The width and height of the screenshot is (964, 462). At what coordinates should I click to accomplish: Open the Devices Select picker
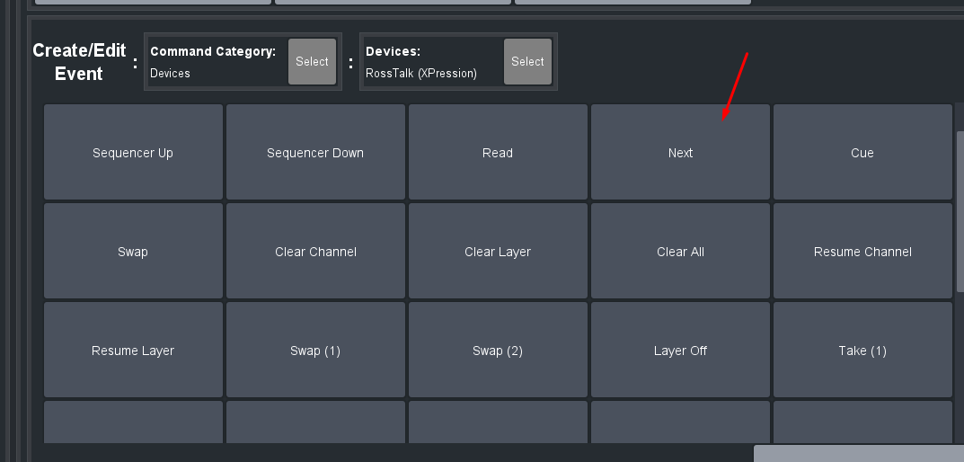click(x=527, y=62)
